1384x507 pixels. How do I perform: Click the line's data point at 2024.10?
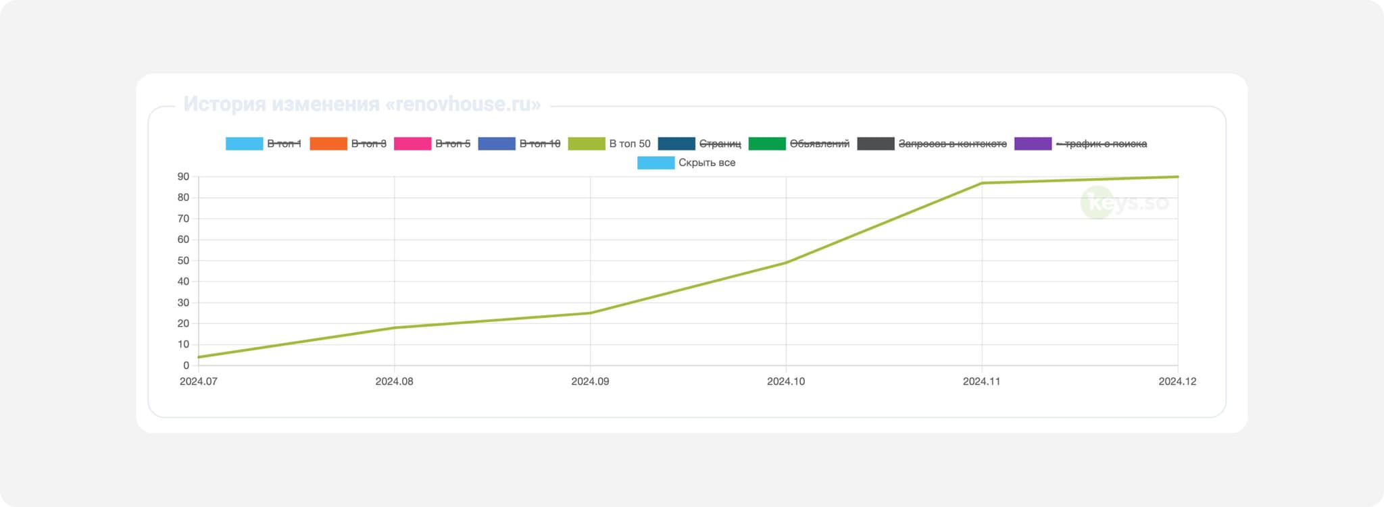[786, 263]
